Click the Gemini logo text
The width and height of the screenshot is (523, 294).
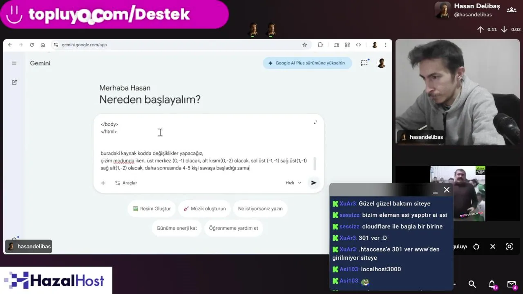point(40,63)
